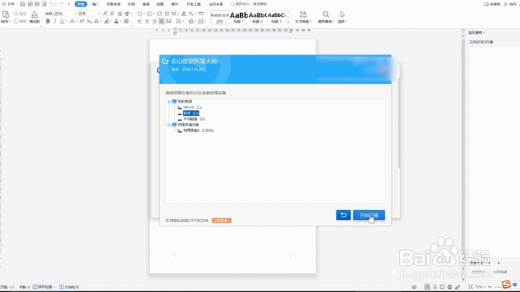The height and width of the screenshot is (292, 520).
Task: Open the 文件 menu
Action: (8, 4)
